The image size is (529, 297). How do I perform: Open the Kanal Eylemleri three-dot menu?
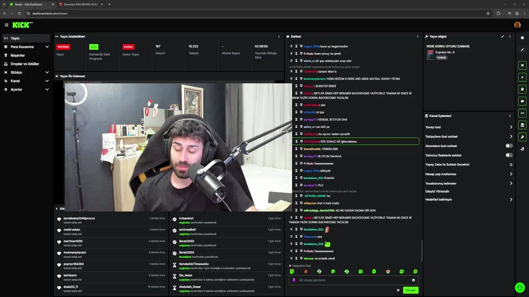[x=510, y=116]
